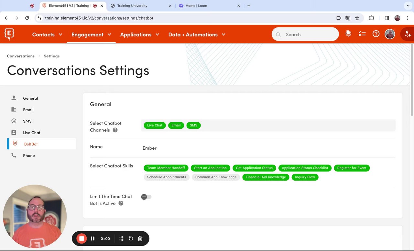Viewport: 414px width, 251px height.
Task: Toggle Start an Application skill
Action: pos(210,168)
